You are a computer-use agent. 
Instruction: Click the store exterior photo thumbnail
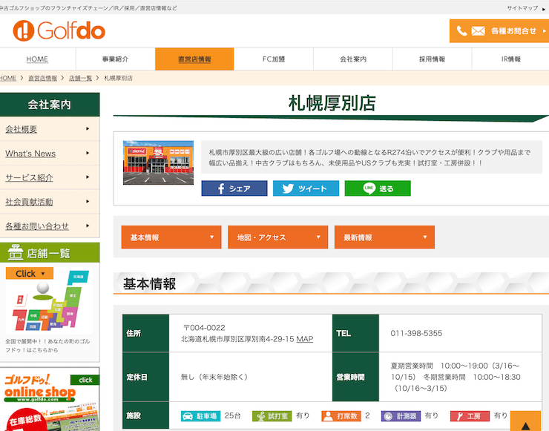tap(157, 161)
